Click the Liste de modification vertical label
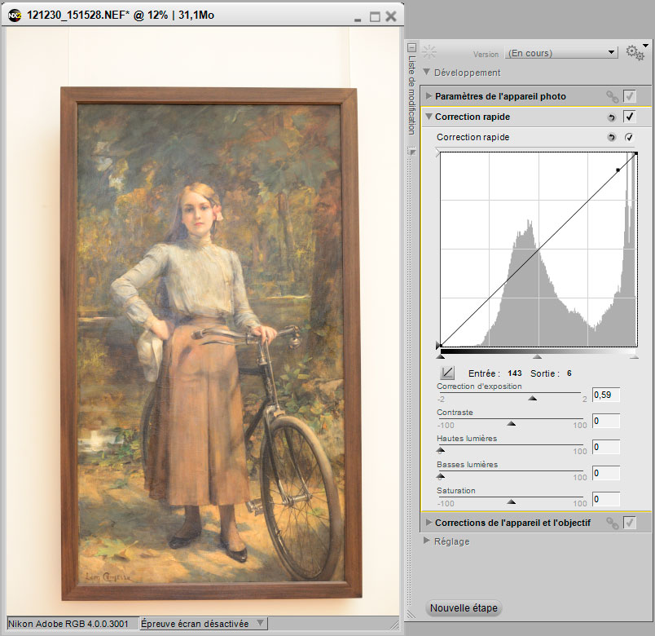Viewport: 655px width, 636px height. (x=412, y=95)
